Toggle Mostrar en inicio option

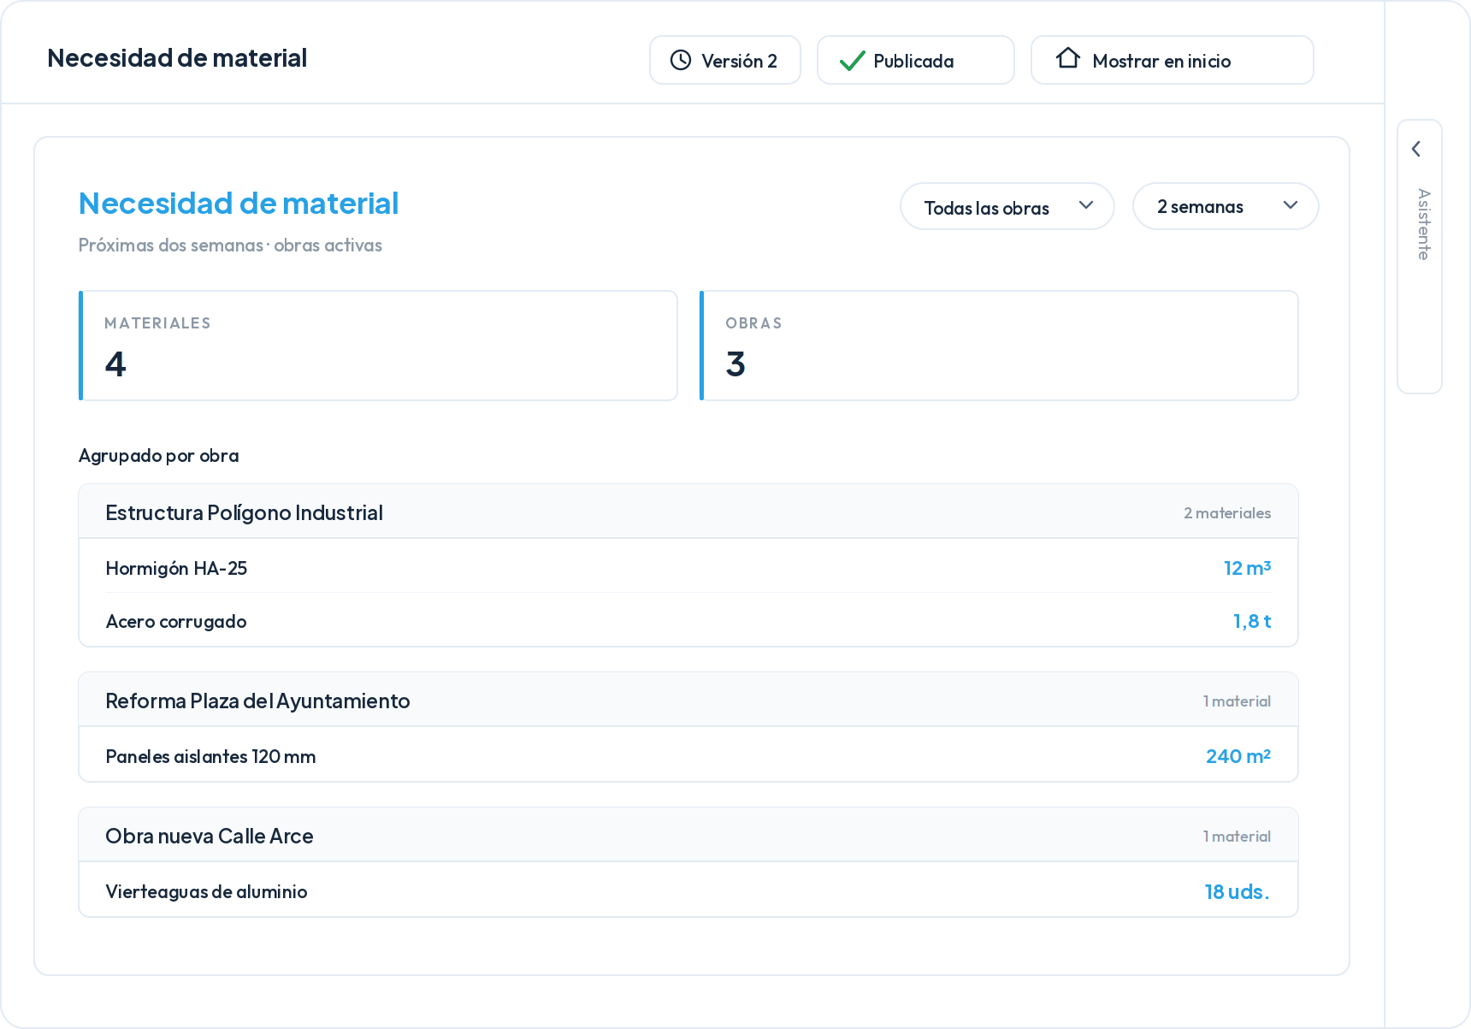click(x=1173, y=60)
